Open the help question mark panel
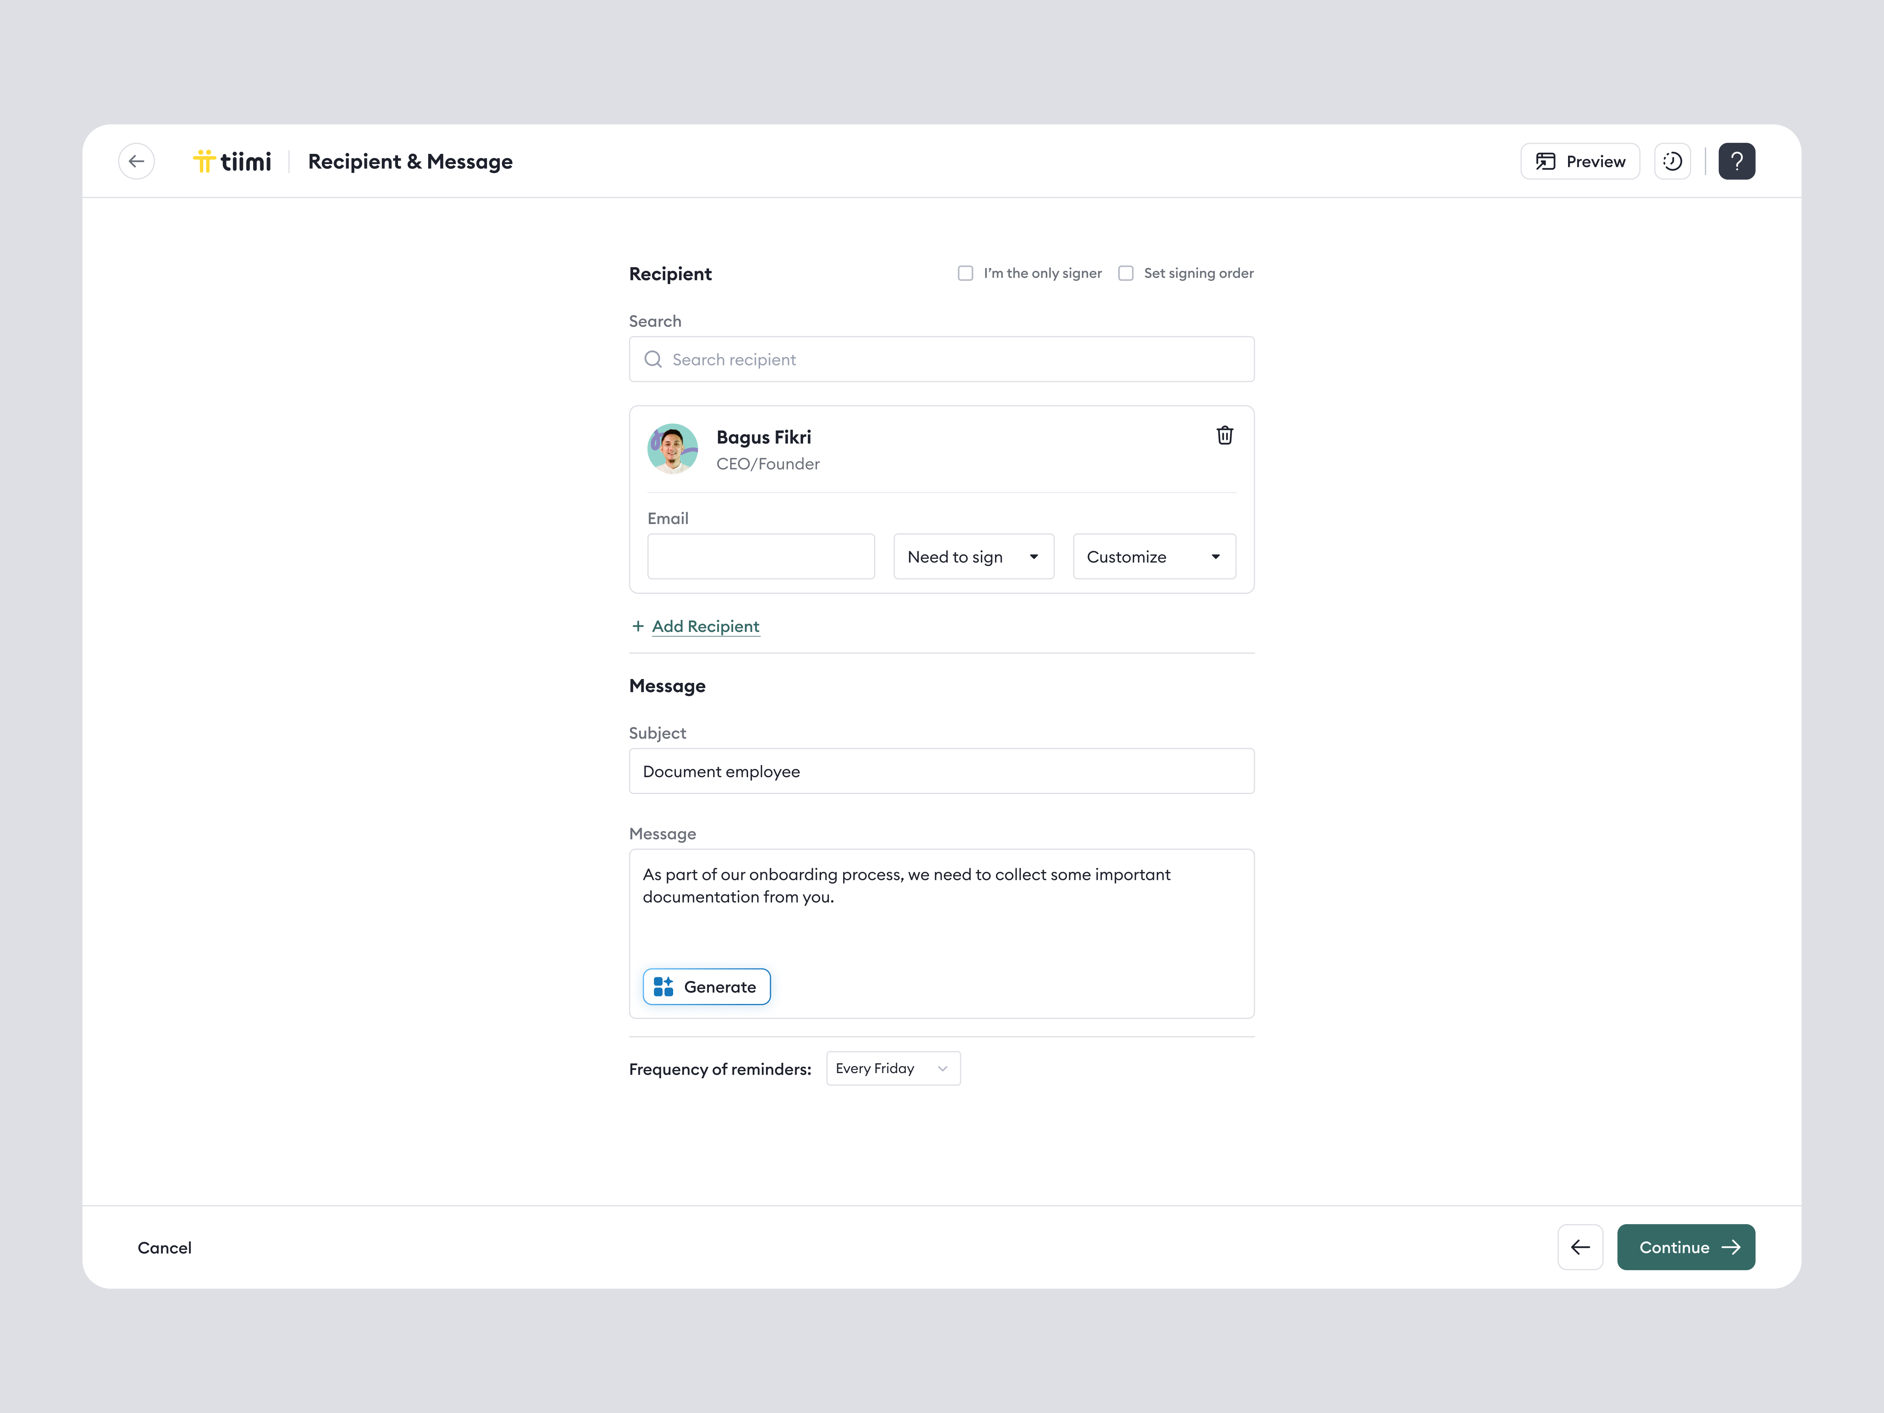1884x1413 pixels. click(1737, 161)
